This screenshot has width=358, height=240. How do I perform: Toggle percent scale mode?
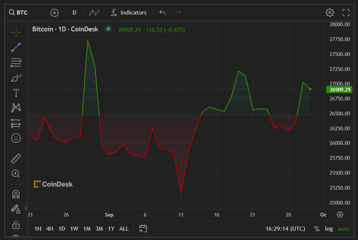pyautogui.click(x=317, y=228)
